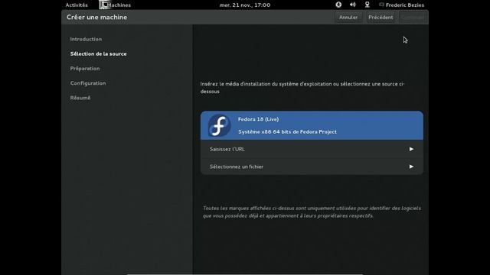
Task: Click 'Système x86 64 bits de Fedora Project' text
Action: pos(288,132)
